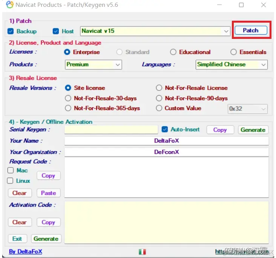Select the Enterprise license radio button
This screenshot has width=276, height=258.
click(67, 52)
